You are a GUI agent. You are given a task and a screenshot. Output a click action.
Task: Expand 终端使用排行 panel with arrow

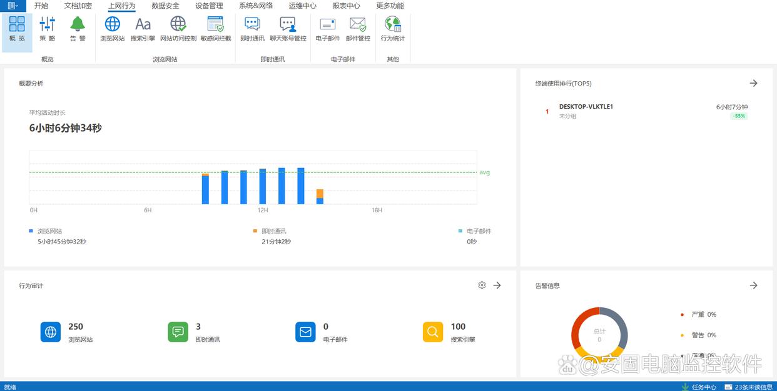[x=754, y=83]
